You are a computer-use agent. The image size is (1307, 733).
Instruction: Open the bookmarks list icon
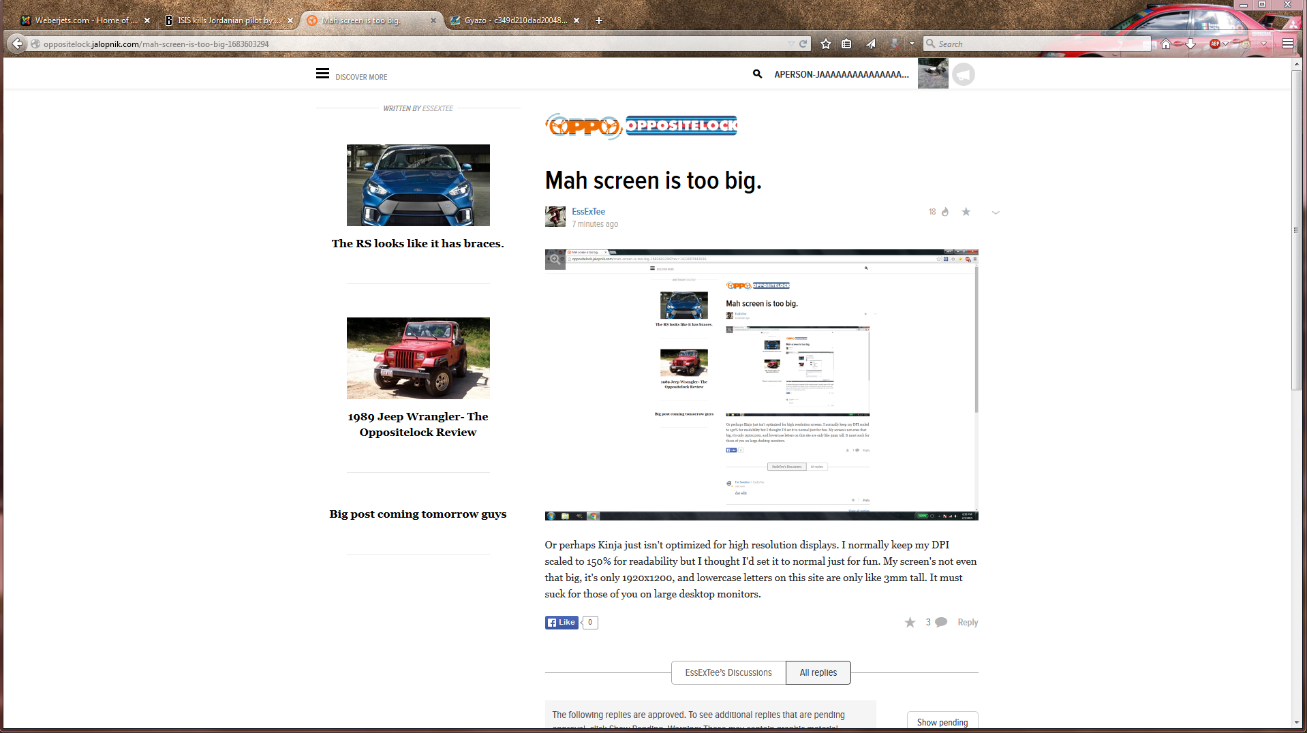[x=846, y=44]
